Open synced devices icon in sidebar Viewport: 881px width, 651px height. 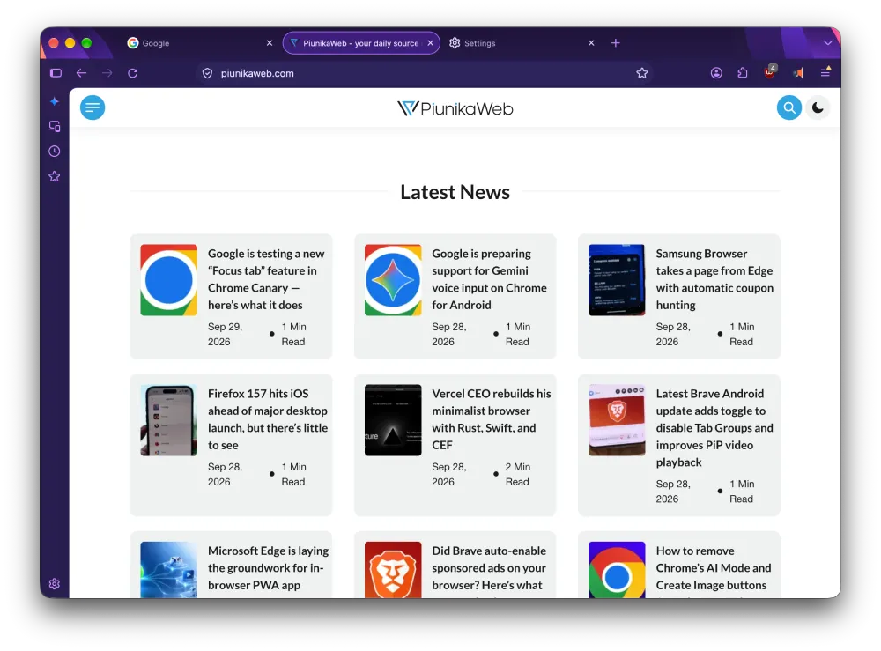pos(55,126)
